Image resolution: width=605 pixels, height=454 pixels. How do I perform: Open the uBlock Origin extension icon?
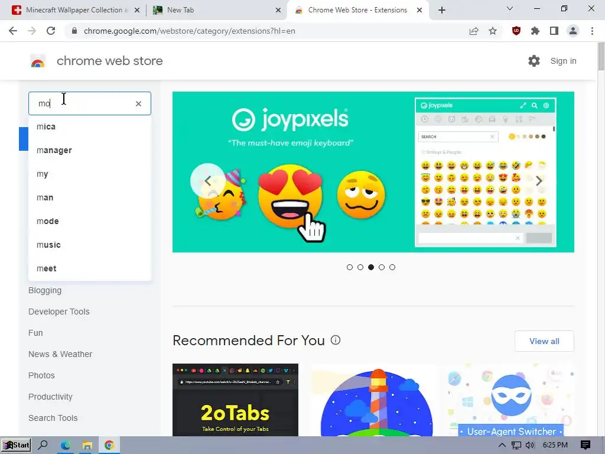(516, 31)
